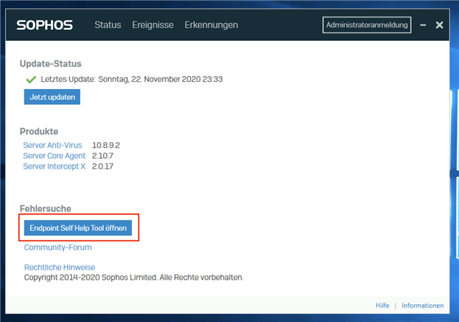Click the green update checkmark icon
Screen dimensions: 459x322
tap(31, 80)
